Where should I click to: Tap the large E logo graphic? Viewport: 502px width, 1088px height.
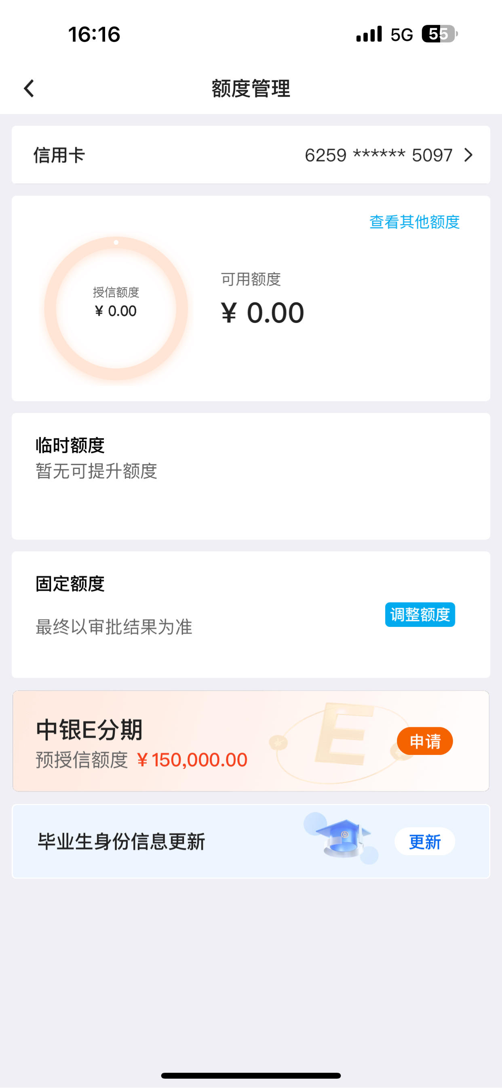pos(343,734)
